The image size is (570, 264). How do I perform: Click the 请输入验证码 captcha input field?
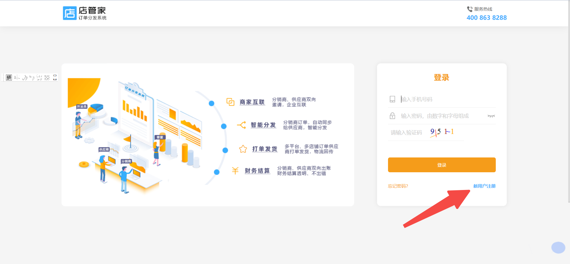pyautogui.click(x=407, y=133)
